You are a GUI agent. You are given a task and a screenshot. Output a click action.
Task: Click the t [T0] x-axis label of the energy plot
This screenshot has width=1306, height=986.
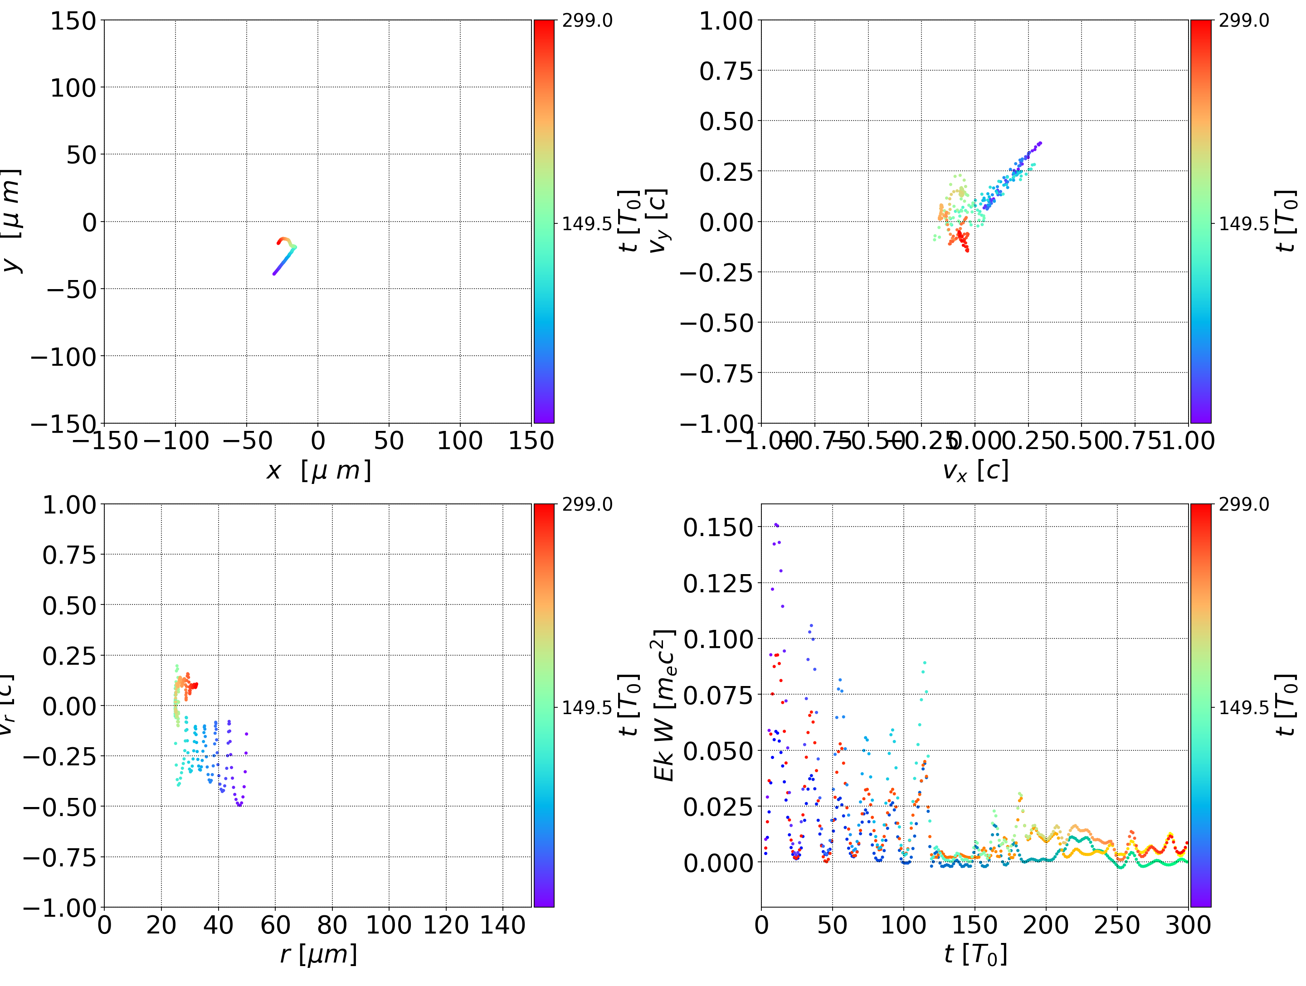coord(975,955)
